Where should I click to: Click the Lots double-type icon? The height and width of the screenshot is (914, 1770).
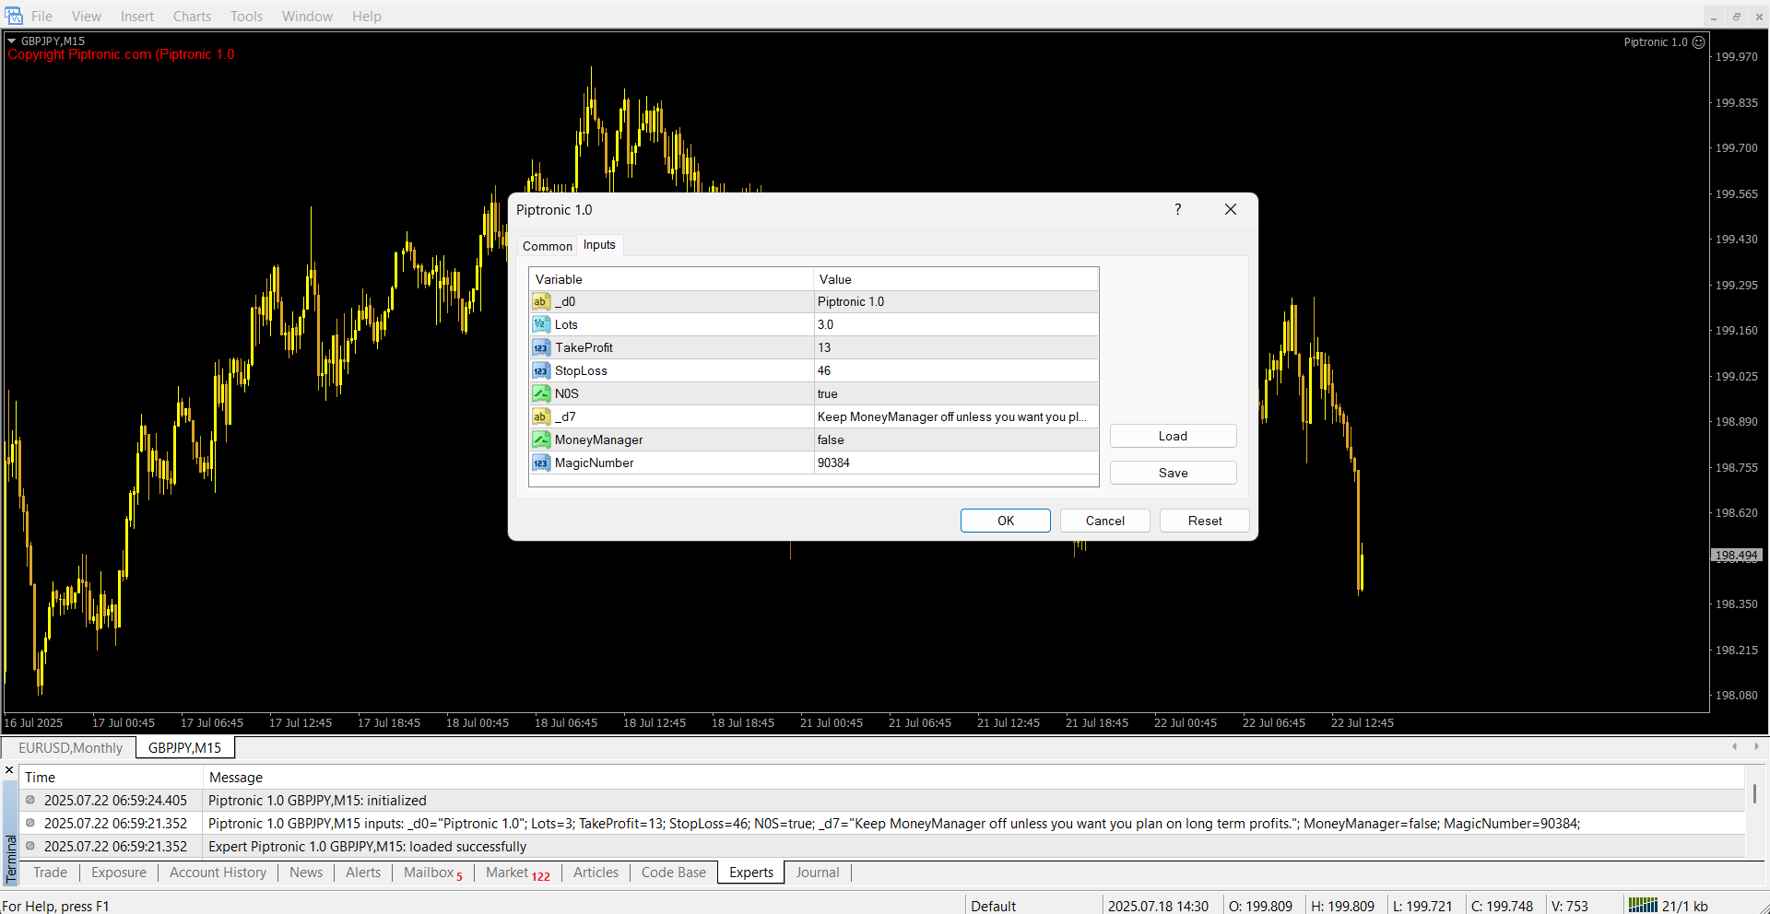pos(541,324)
